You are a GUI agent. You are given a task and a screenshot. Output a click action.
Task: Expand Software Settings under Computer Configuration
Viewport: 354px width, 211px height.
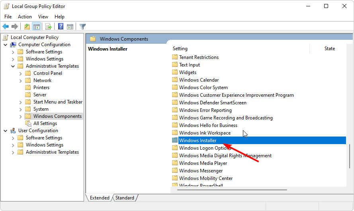click(x=13, y=52)
